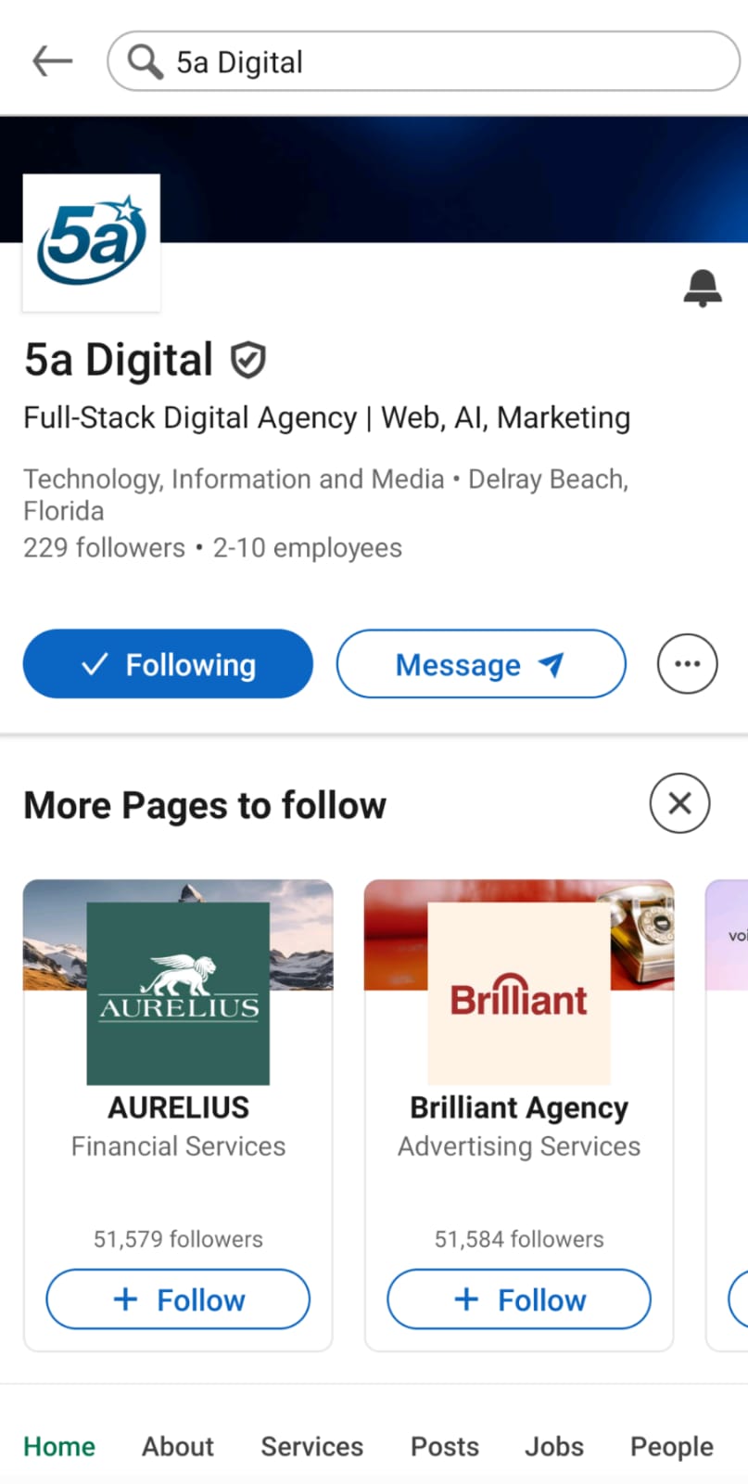Viewport: 748px width, 1484px height.
Task: Tap the back arrow icon
Action: (x=52, y=61)
